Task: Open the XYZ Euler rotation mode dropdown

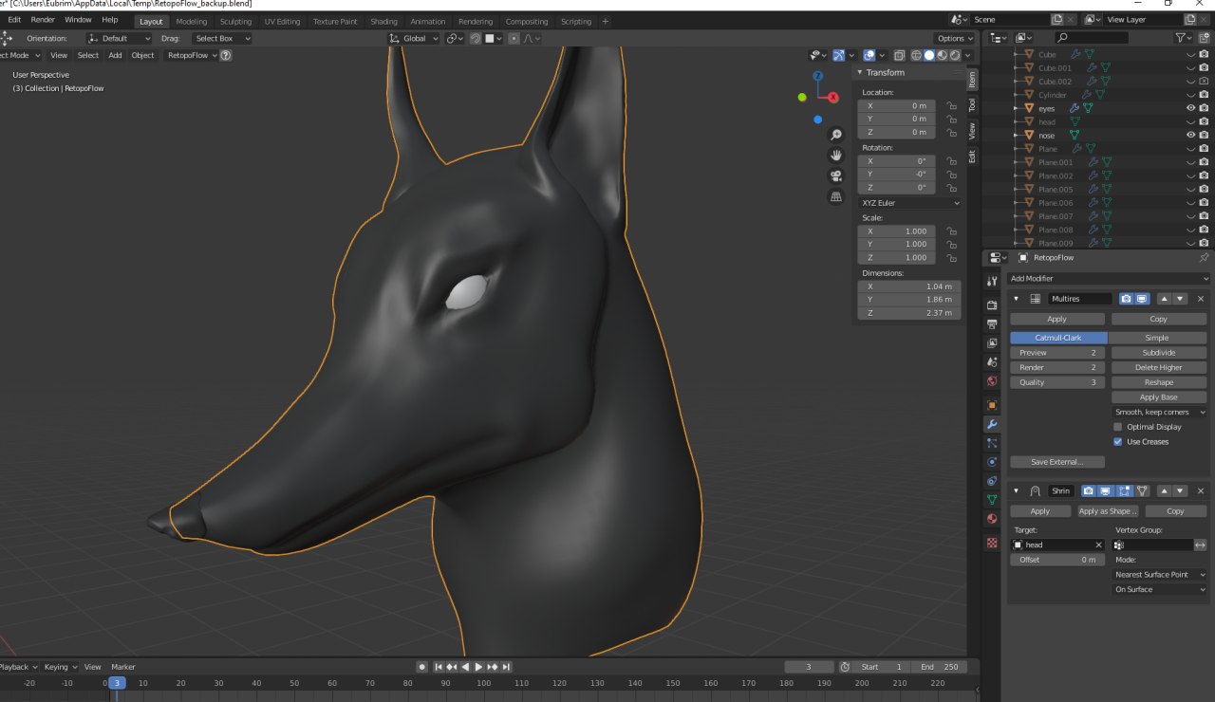Action: tap(909, 203)
